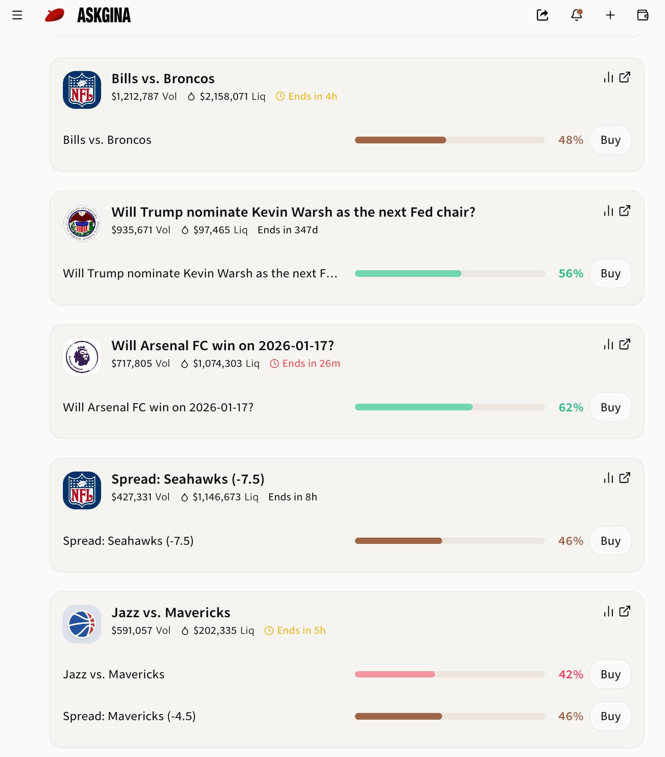Screen dimensions: 665x757
Task: Click the plus icon in header
Action: click(x=610, y=15)
